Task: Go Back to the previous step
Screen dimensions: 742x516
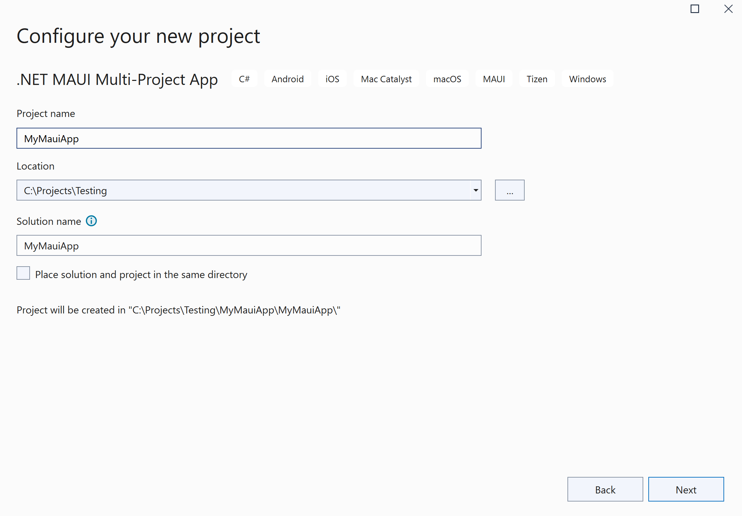Action: (605, 489)
